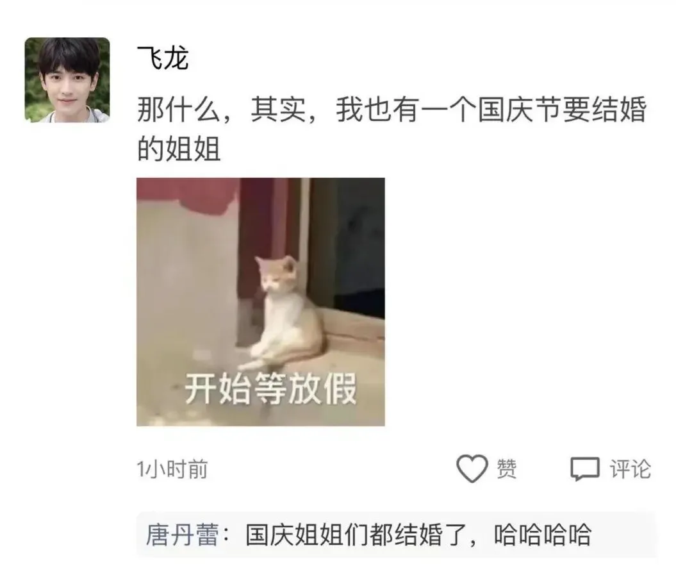This screenshot has width=676, height=573.
Task: Click the words 国庆节要结婚 in the post
Action: point(562,110)
